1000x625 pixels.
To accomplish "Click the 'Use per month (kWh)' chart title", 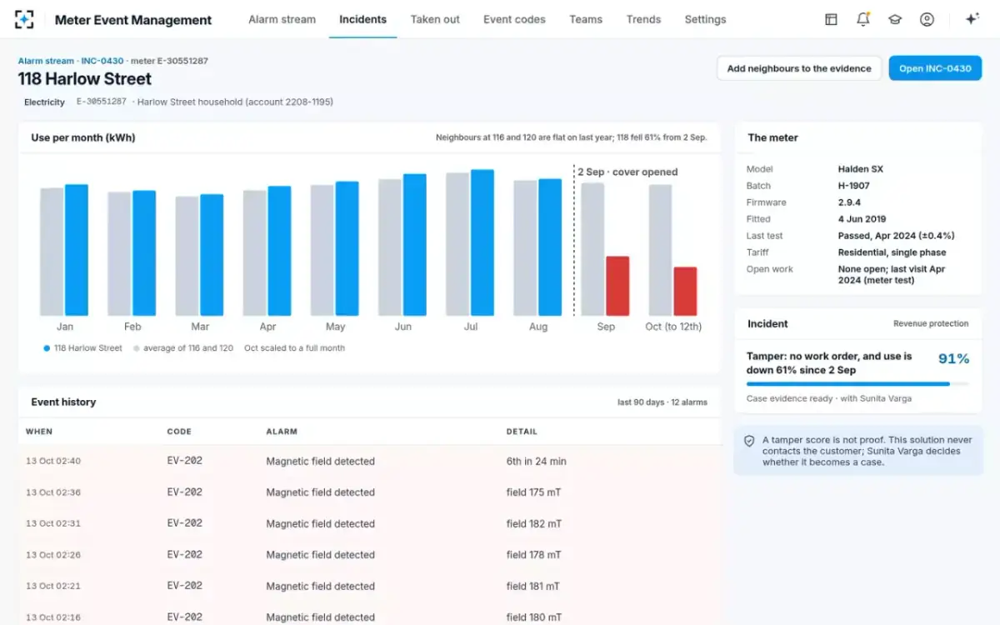I will point(83,137).
